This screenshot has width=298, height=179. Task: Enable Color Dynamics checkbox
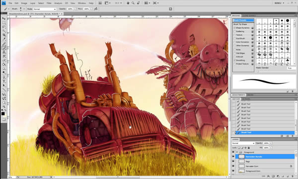point(235,42)
